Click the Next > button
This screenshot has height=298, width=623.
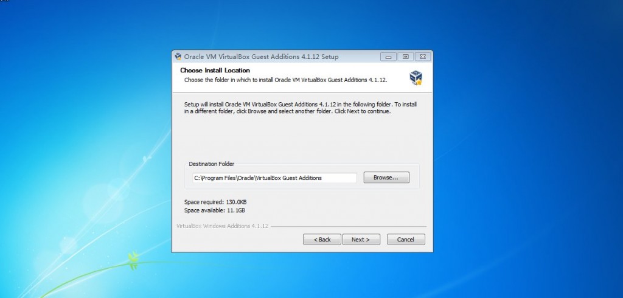pos(361,240)
